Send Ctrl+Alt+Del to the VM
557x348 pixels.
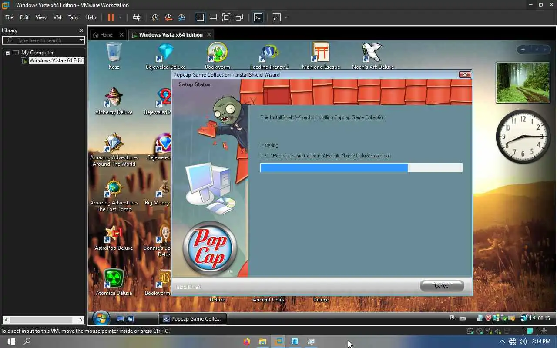pyautogui.click(x=137, y=17)
